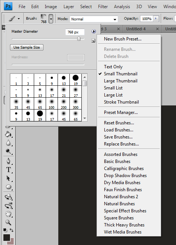Image resolution: width=176 pixels, height=245 pixels.
Task: Switch to Stroke Thumbnail view
Action: click(129, 102)
